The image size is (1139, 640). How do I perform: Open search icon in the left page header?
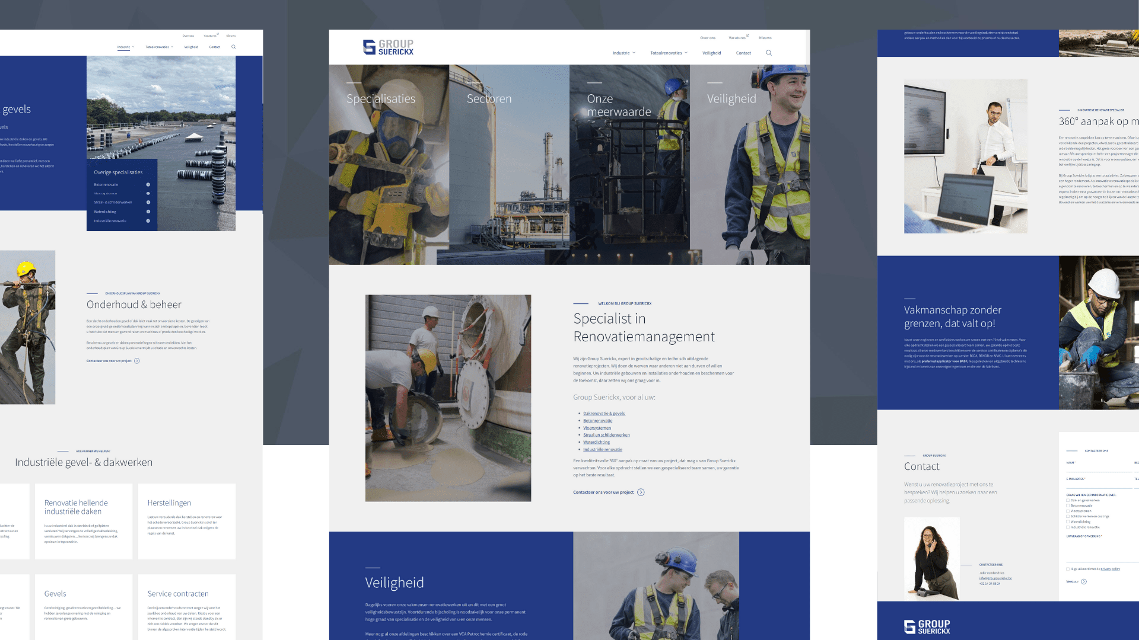coord(233,47)
